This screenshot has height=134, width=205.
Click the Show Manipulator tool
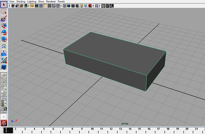click(x=4, y=60)
